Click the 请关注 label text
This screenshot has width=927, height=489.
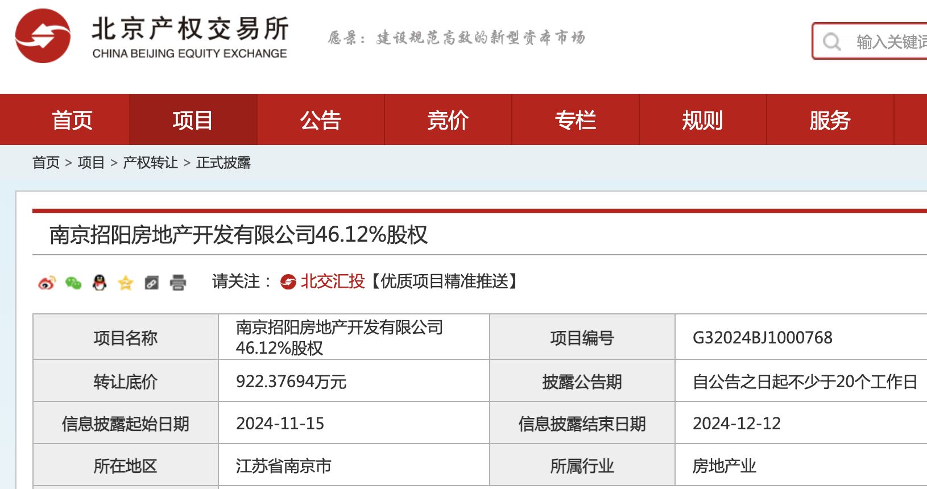coord(242,281)
